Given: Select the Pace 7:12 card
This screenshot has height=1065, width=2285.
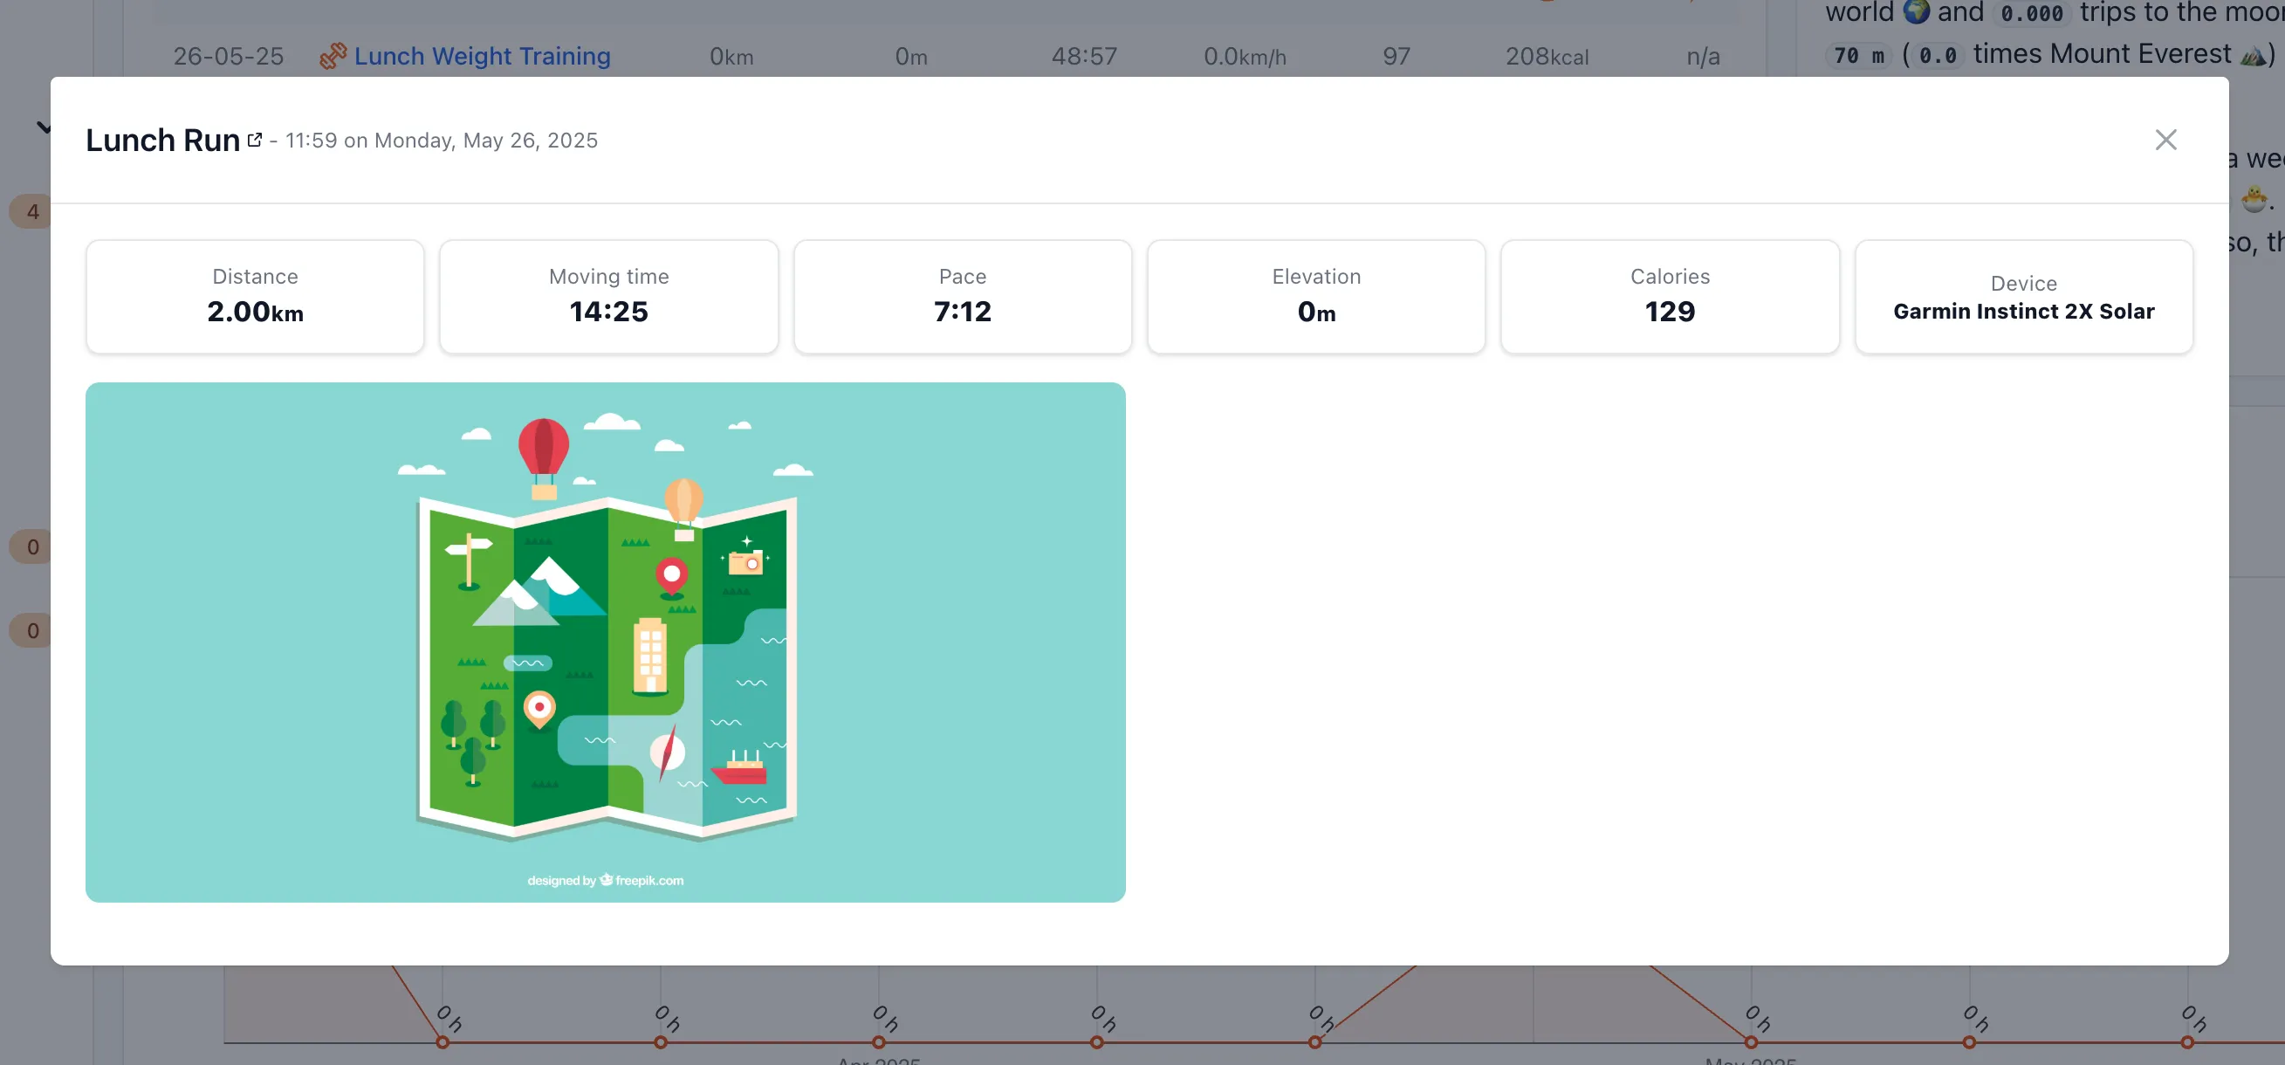Looking at the screenshot, I should tap(963, 297).
